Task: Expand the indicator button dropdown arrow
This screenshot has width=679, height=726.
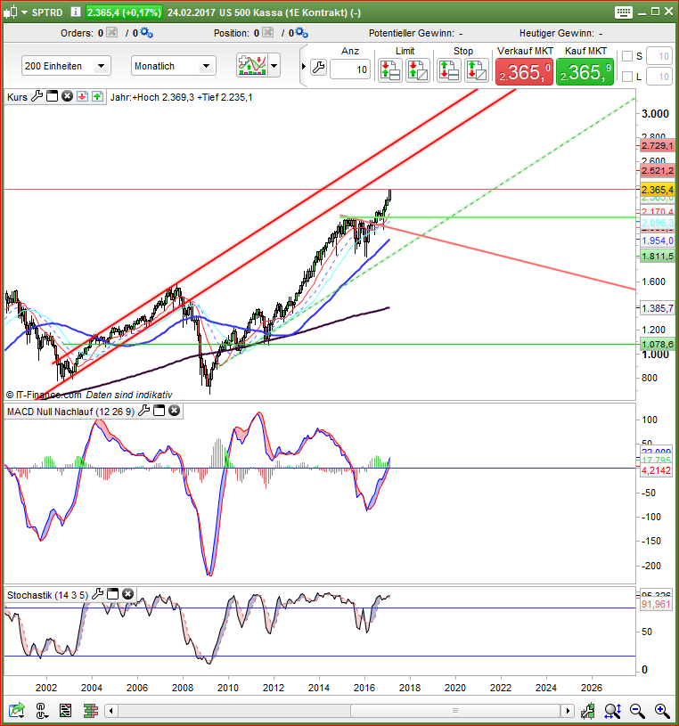Action: click(x=274, y=65)
